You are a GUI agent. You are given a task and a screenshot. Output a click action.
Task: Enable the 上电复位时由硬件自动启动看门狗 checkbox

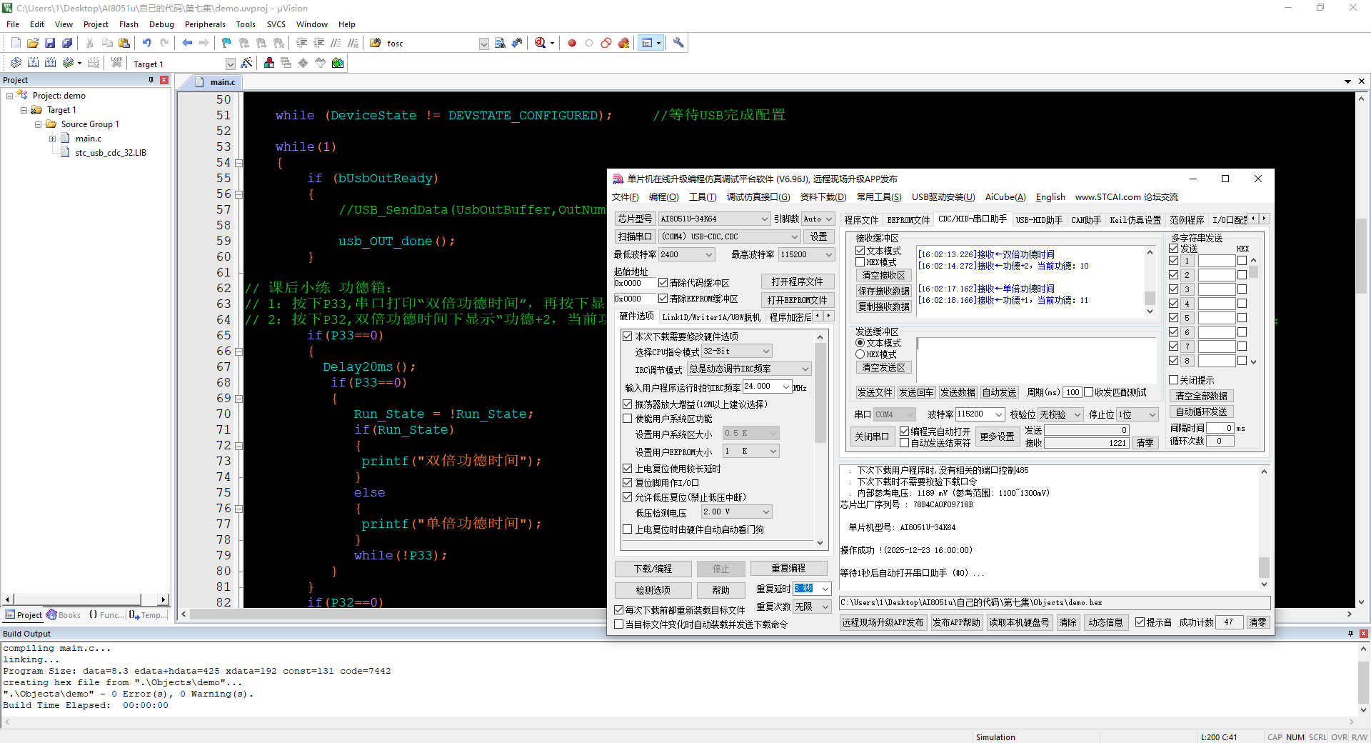coord(628,529)
